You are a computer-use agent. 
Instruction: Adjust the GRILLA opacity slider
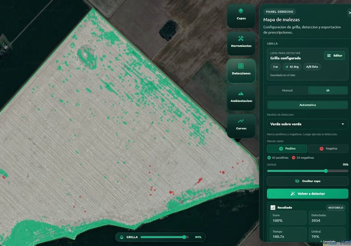(165, 237)
